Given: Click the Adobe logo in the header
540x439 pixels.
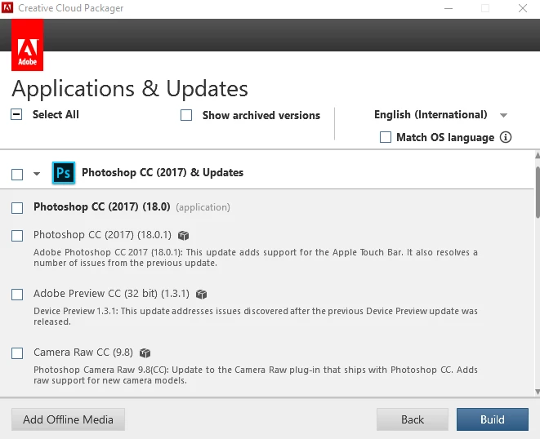Looking at the screenshot, I should coord(27,45).
